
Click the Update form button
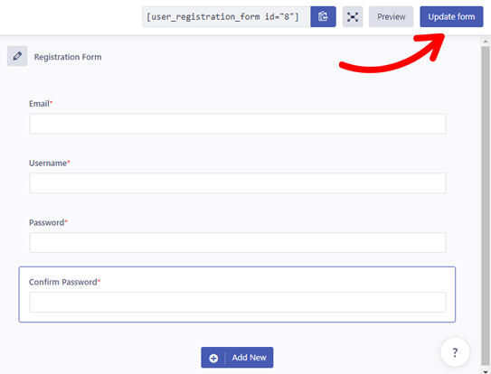point(451,16)
